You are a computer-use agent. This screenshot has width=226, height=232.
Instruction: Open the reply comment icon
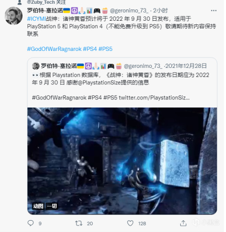point(31,223)
